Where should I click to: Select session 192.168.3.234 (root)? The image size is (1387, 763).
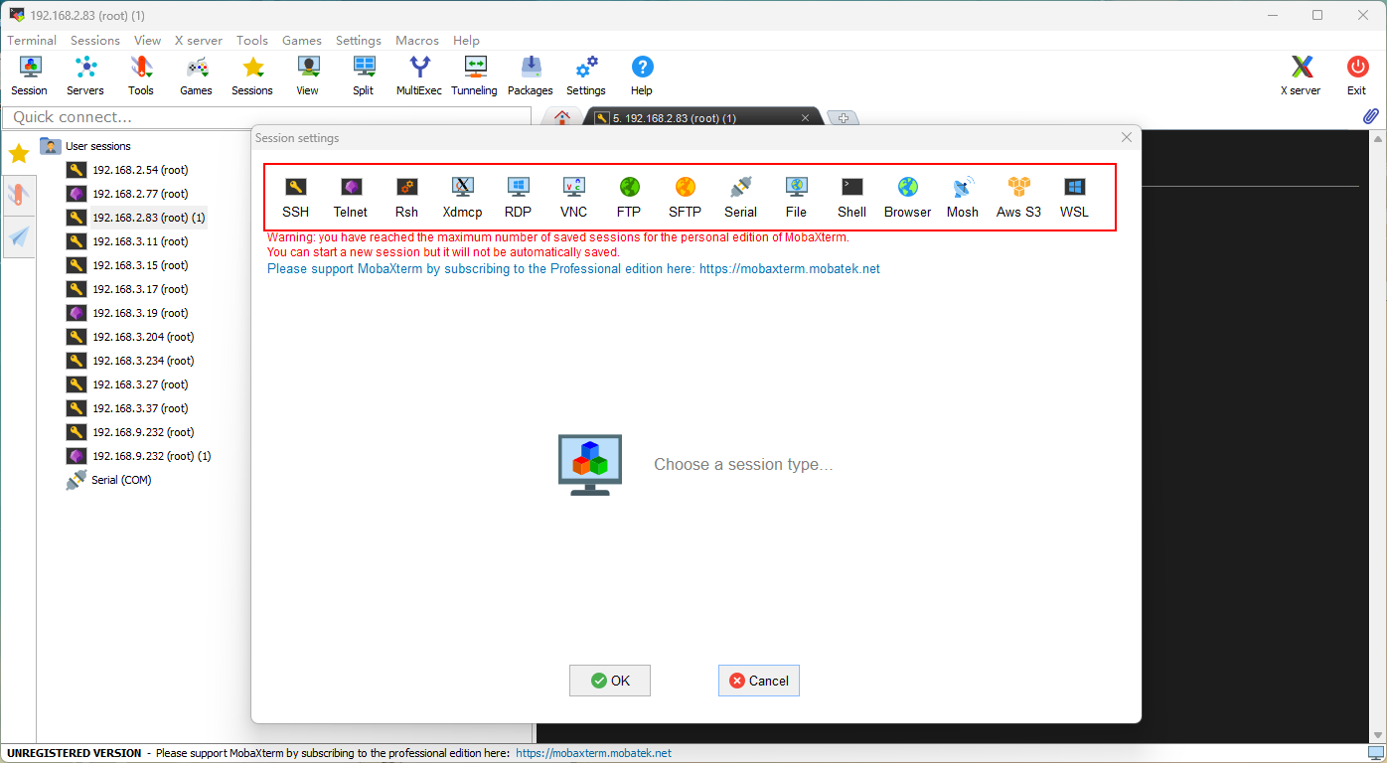click(130, 361)
